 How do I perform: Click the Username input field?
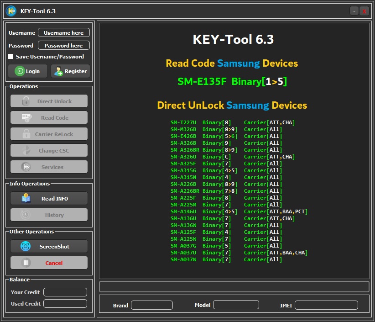64,33
